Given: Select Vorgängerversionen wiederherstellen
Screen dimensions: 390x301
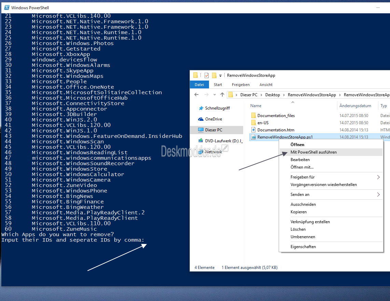Looking at the screenshot, I should point(331,184).
